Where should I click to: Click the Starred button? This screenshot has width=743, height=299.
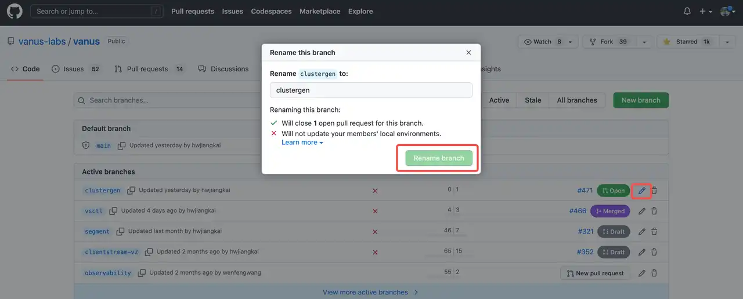coord(687,42)
